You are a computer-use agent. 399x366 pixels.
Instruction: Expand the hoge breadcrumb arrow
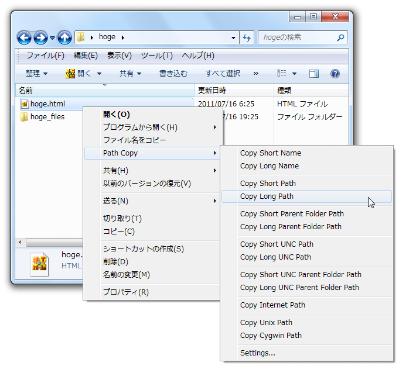click(123, 37)
